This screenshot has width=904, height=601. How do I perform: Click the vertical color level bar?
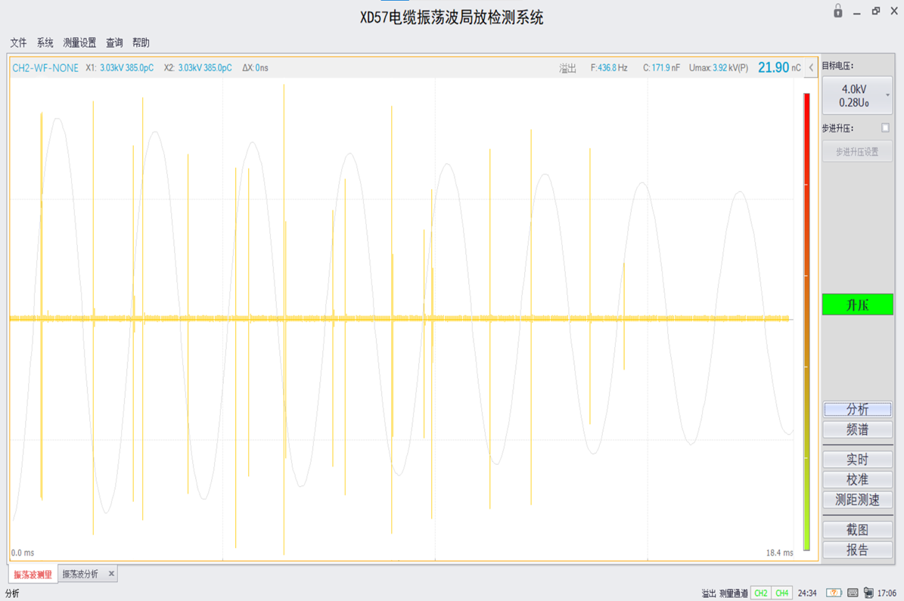tap(806, 321)
